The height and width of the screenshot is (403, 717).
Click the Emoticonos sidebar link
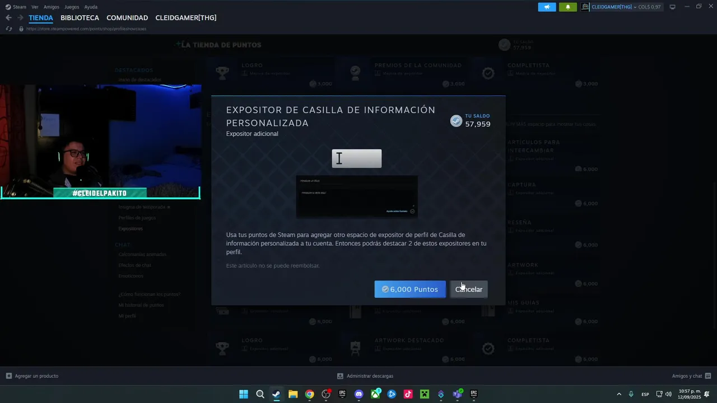click(131, 276)
